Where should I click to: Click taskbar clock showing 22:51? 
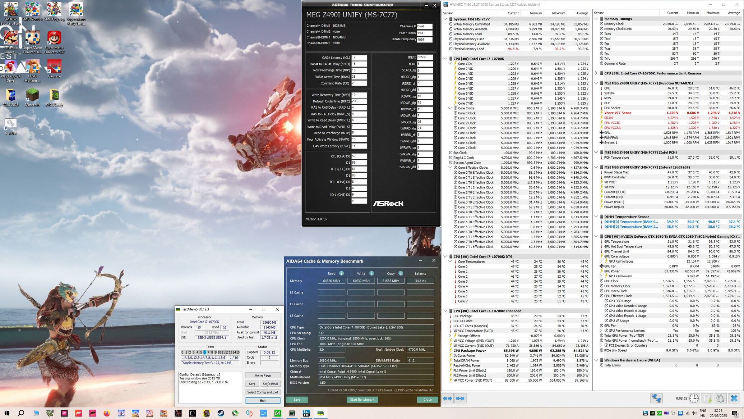pos(718,413)
